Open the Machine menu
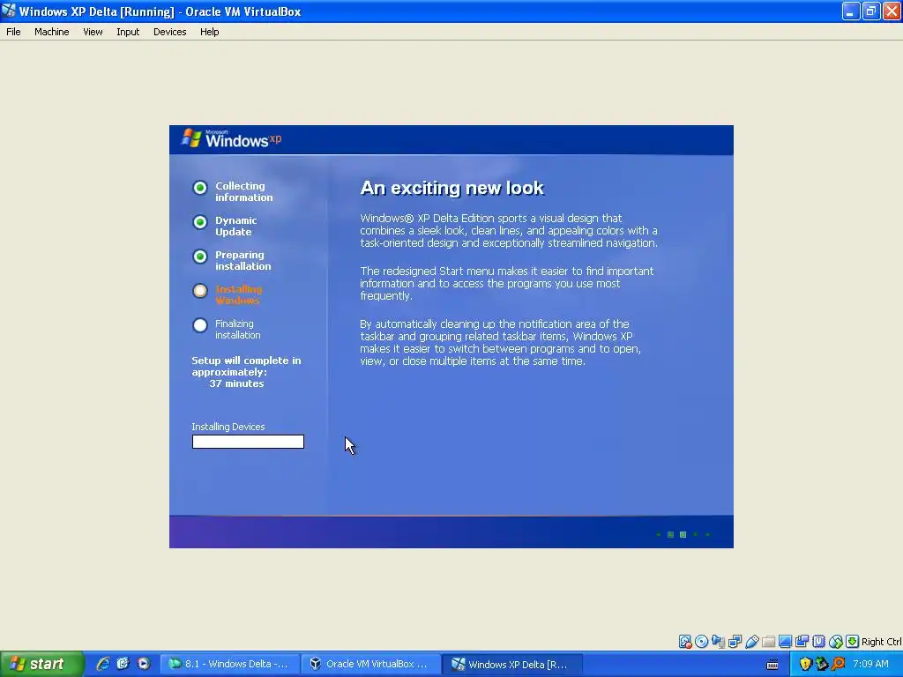 point(52,32)
